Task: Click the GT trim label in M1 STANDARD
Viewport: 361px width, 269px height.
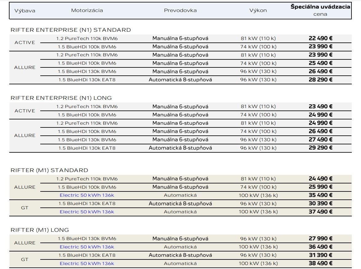Action: pyautogui.click(x=25, y=208)
